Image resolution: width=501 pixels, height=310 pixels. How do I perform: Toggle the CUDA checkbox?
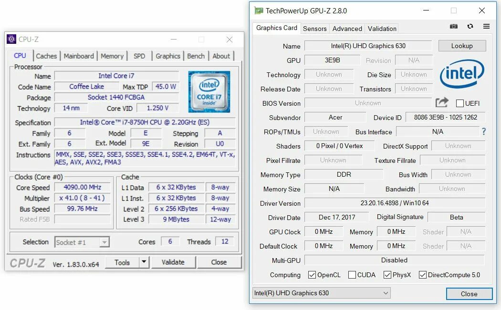point(352,275)
